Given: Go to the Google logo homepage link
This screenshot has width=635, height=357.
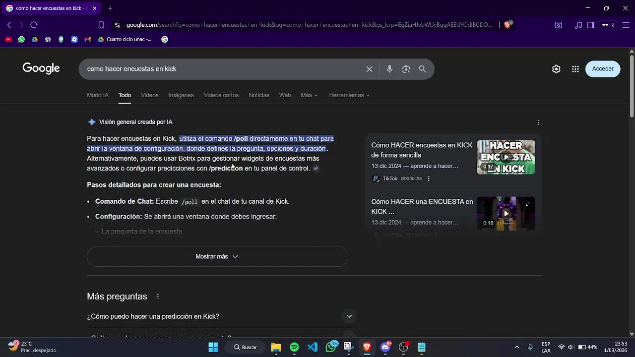Looking at the screenshot, I should coord(41,69).
